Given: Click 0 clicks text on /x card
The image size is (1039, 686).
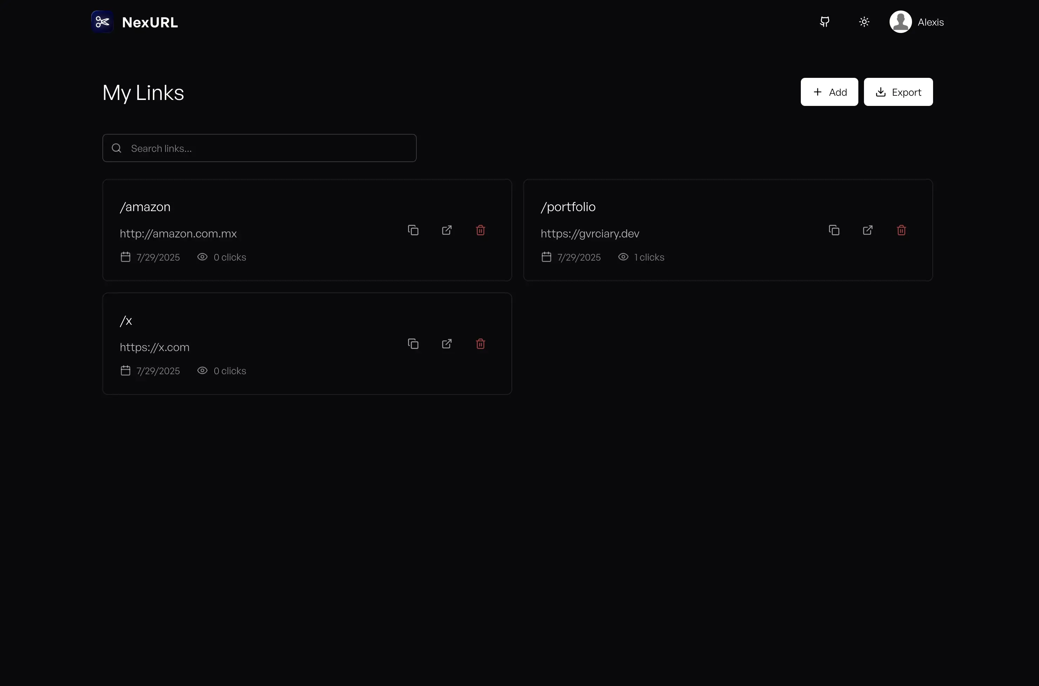Looking at the screenshot, I should click(x=230, y=371).
